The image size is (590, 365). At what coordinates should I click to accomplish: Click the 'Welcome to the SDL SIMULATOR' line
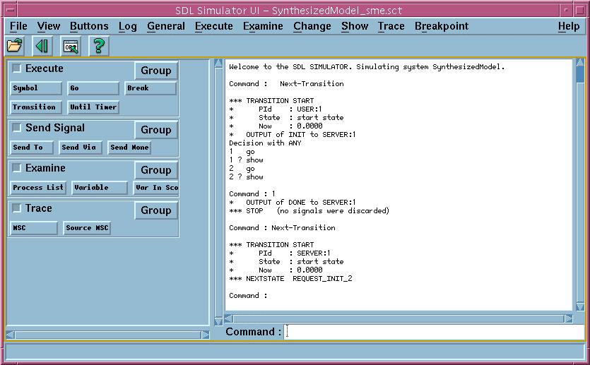coord(367,66)
